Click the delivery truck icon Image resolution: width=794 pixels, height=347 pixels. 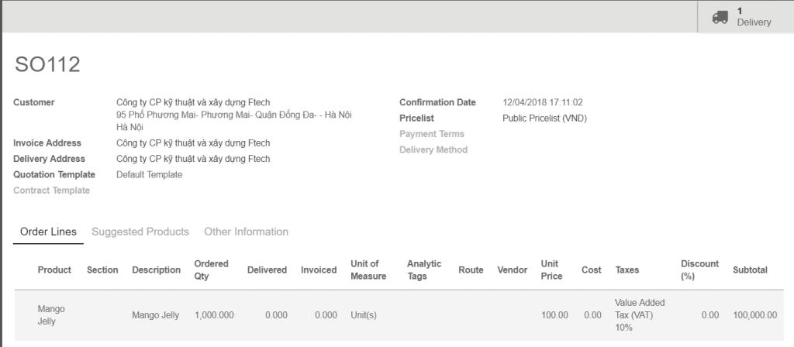tap(720, 17)
